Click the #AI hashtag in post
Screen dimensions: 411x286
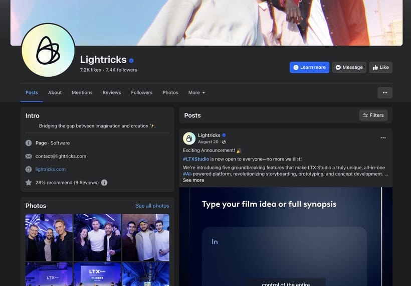(187, 174)
